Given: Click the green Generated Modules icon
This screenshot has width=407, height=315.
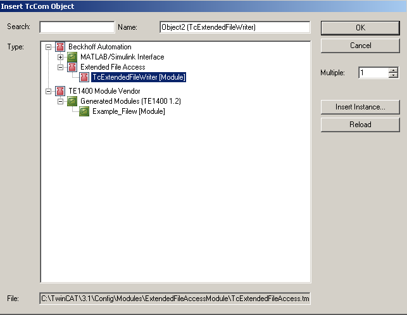Looking at the screenshot, I should 72,101.
